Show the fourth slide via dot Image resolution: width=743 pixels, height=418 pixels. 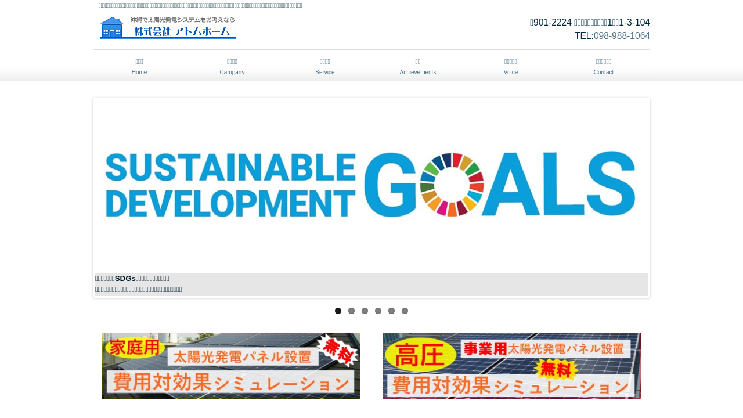(378, 311)
